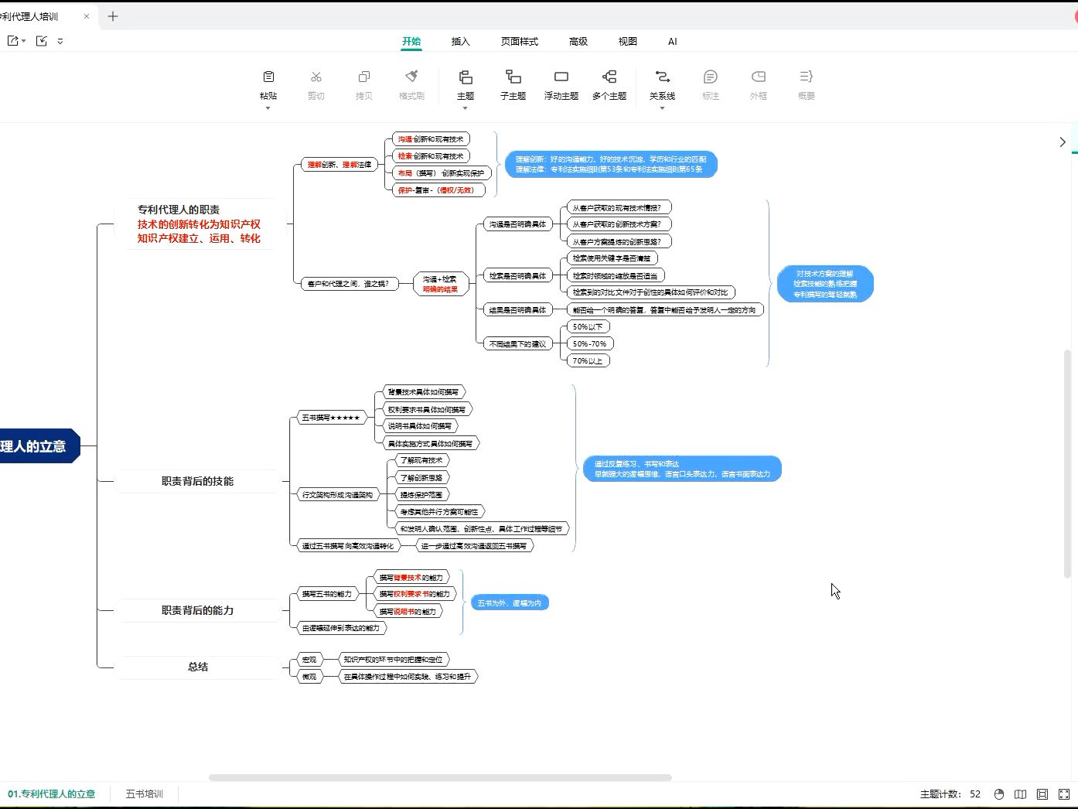
Task: Select the central topic 理人的立意
Action: tap(39, 446)
